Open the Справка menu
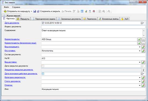The image size is (148, 101). [x=16, y=7]
